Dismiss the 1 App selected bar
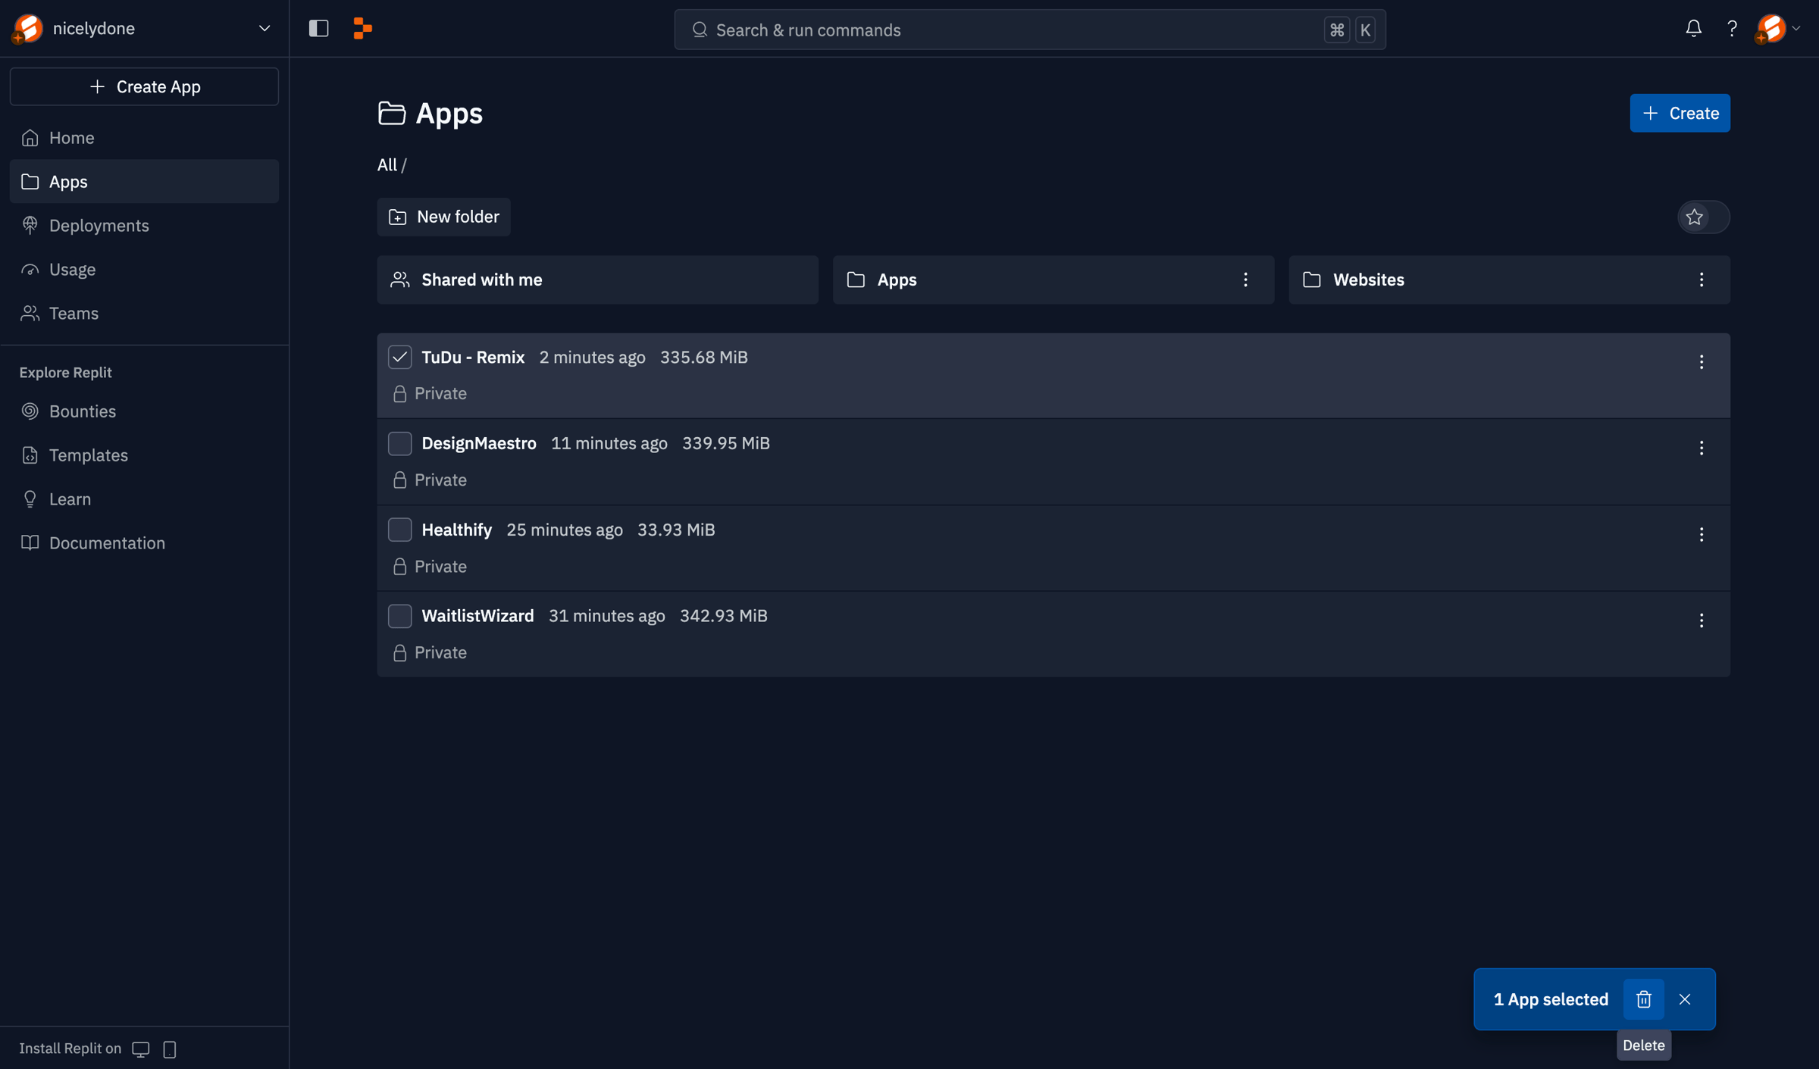1819x1069 pixels. [x=1685, y=999]
